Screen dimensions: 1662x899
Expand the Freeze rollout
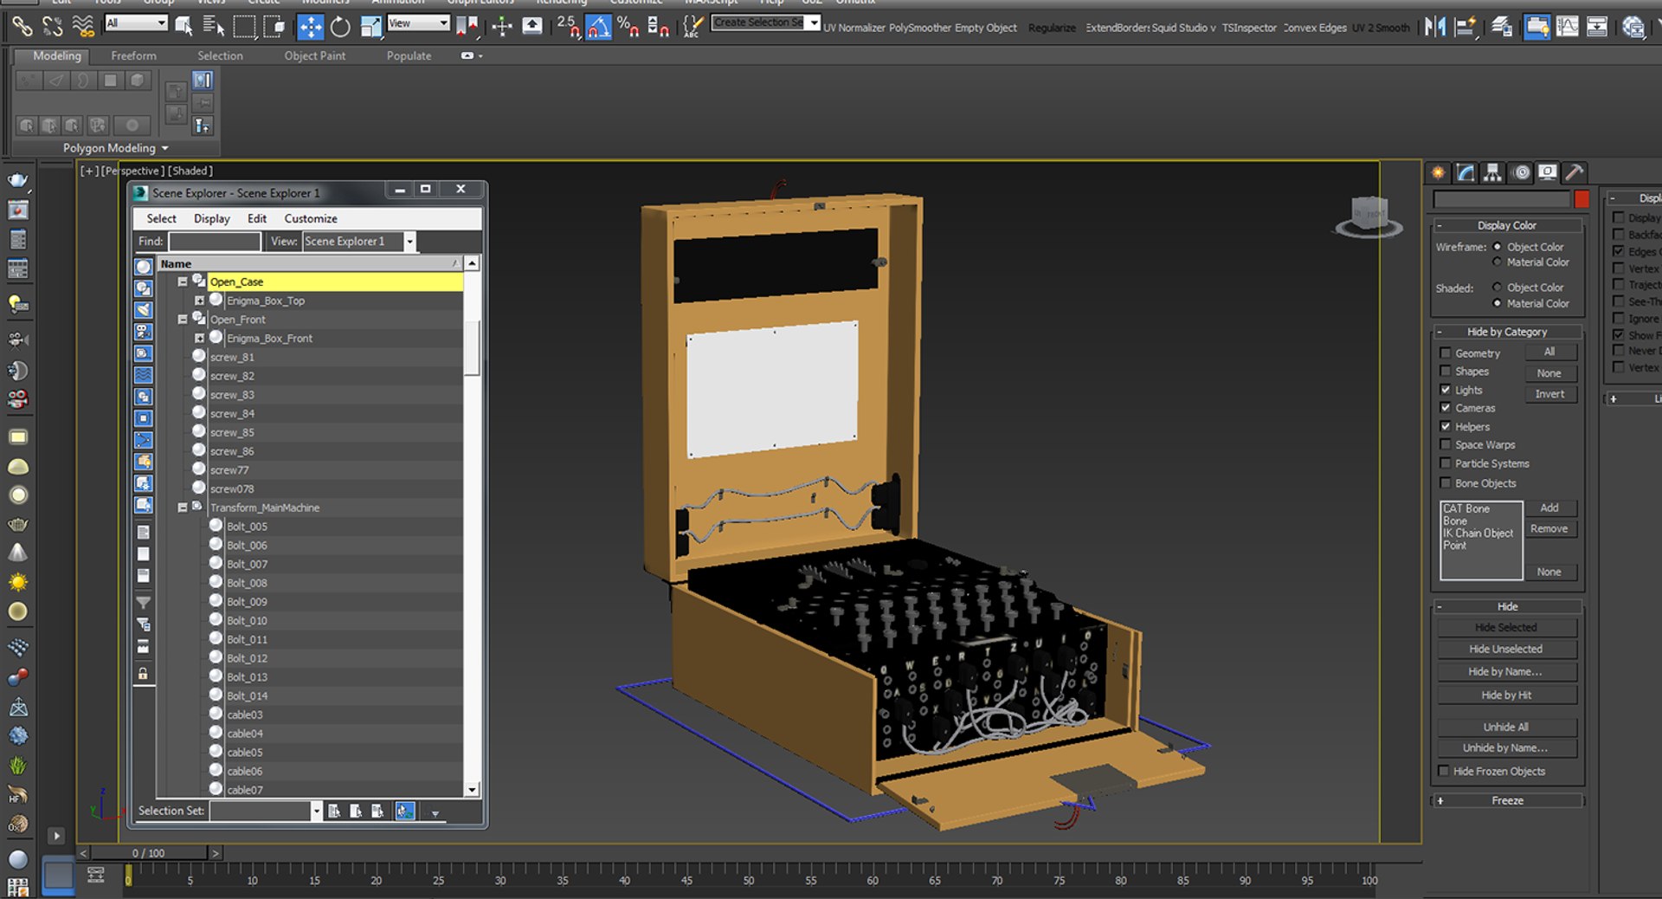click(x=1507, y=800)
